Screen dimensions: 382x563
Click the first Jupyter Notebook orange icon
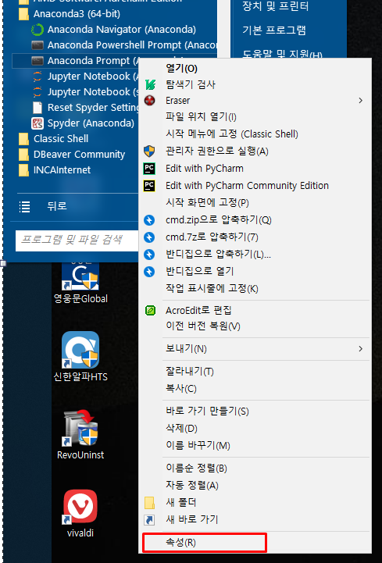click(37, 77)
